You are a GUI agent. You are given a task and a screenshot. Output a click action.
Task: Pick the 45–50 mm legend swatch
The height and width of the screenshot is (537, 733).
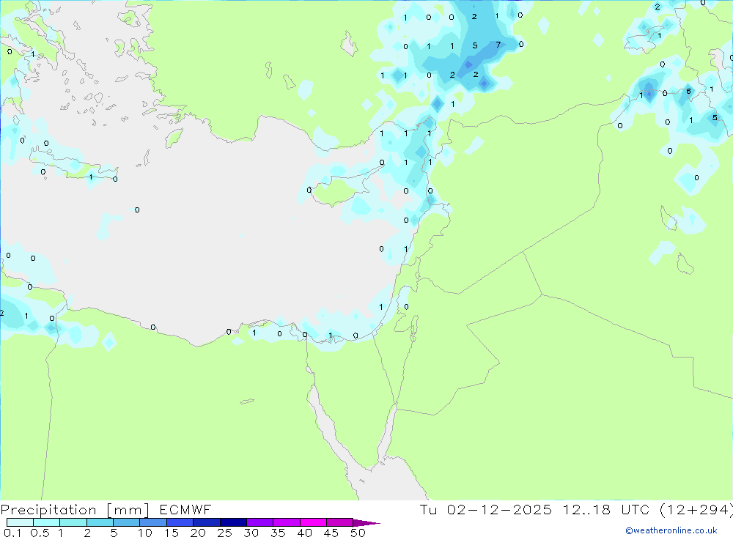click(x=339, y=522)
